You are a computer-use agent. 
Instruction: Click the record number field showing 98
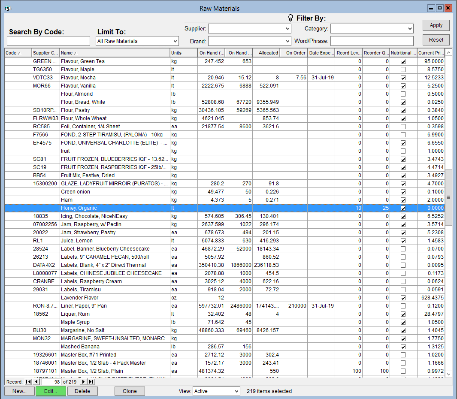point(51,382)
